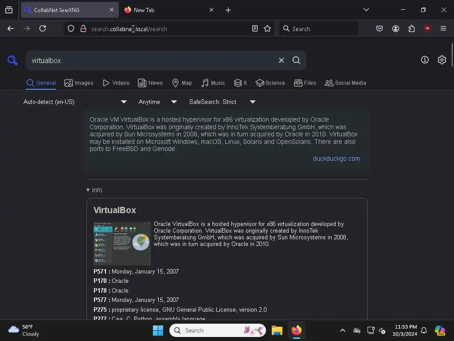This screenshot has width=454, height=341.
Task: Open the SearXNG info page icon
Action: pyautogui.click(x=425, y=60)
